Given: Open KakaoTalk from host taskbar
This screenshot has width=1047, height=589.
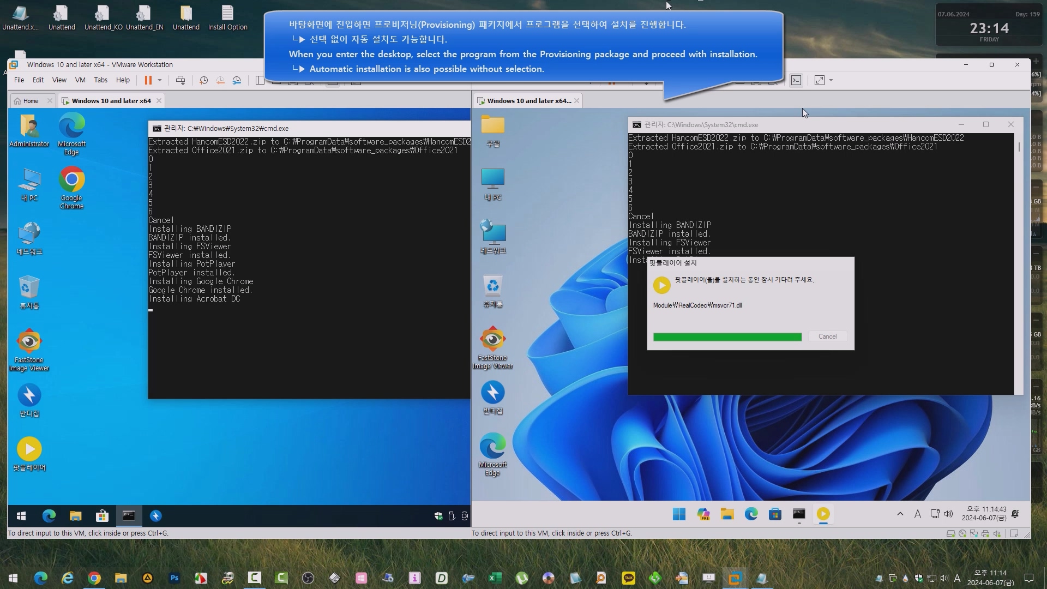Looking at the screenshot, I should pos(628,578).
